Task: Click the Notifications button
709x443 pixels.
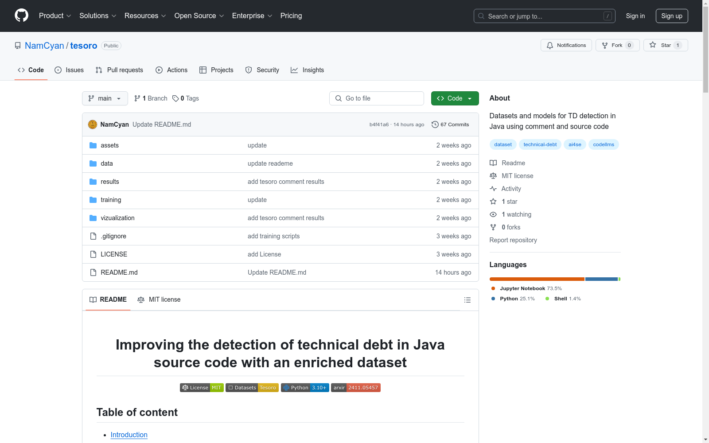Action: coord(566,45)
